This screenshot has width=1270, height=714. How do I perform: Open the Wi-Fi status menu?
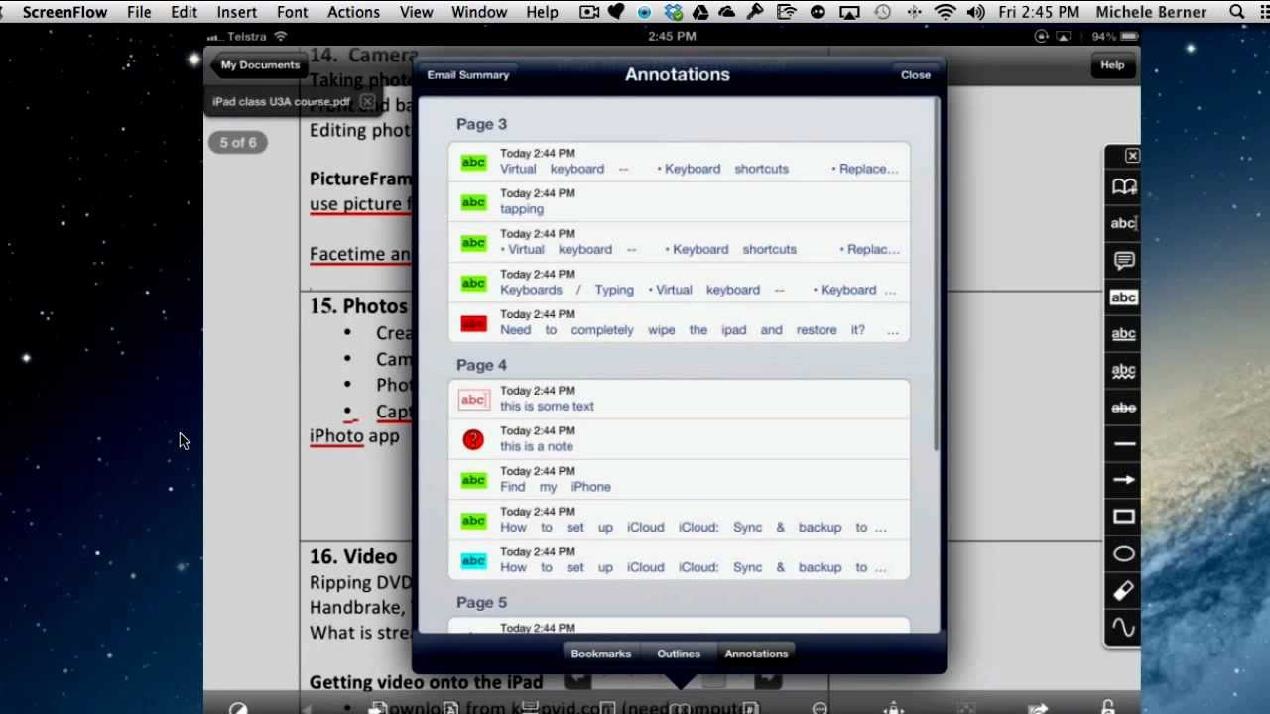(x=945, y=12)
